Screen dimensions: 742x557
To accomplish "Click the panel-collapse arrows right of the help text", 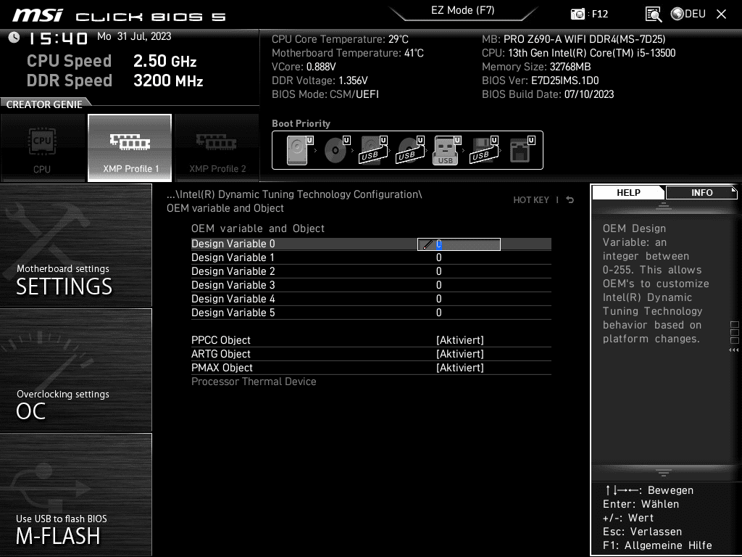I will 734,350.
